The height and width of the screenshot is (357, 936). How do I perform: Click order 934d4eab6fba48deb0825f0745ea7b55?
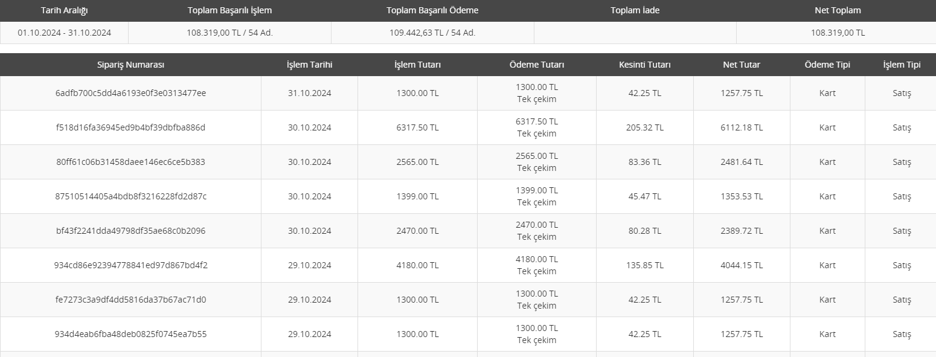pos(130,334)
